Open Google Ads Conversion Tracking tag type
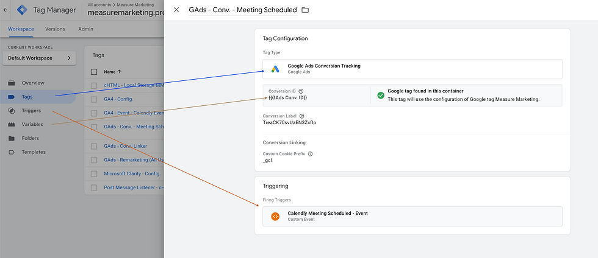 click(412, 69)
